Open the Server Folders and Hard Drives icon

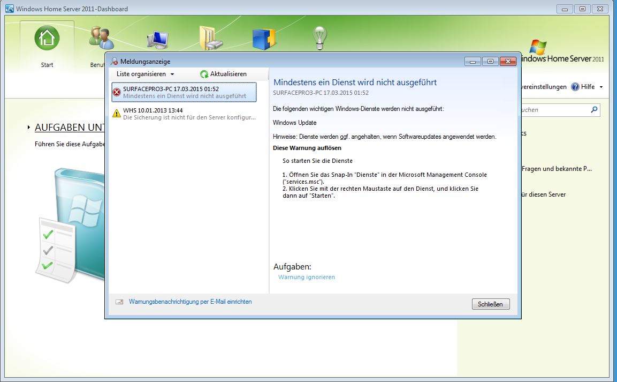coord(210,38)
